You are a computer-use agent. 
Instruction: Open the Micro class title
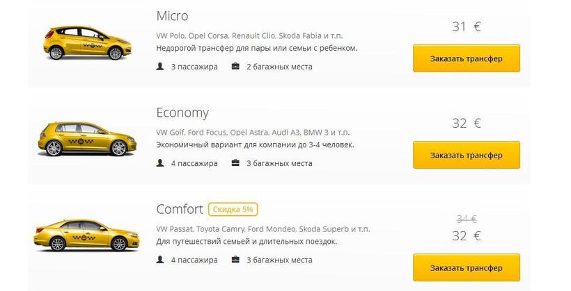172,15
